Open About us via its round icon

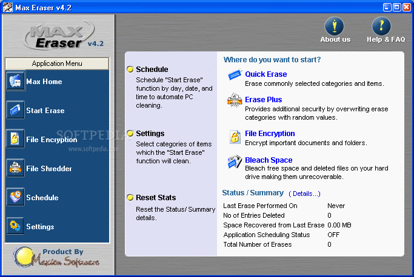tap(334, 26)
